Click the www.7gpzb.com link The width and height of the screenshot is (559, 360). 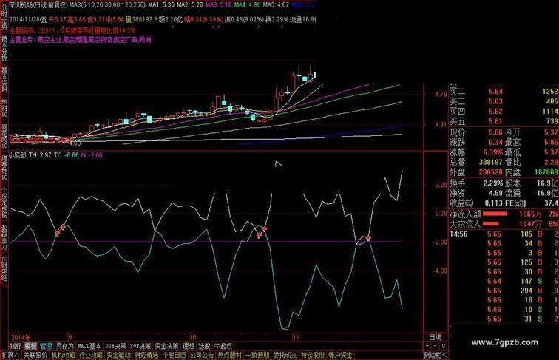[504, 342]
